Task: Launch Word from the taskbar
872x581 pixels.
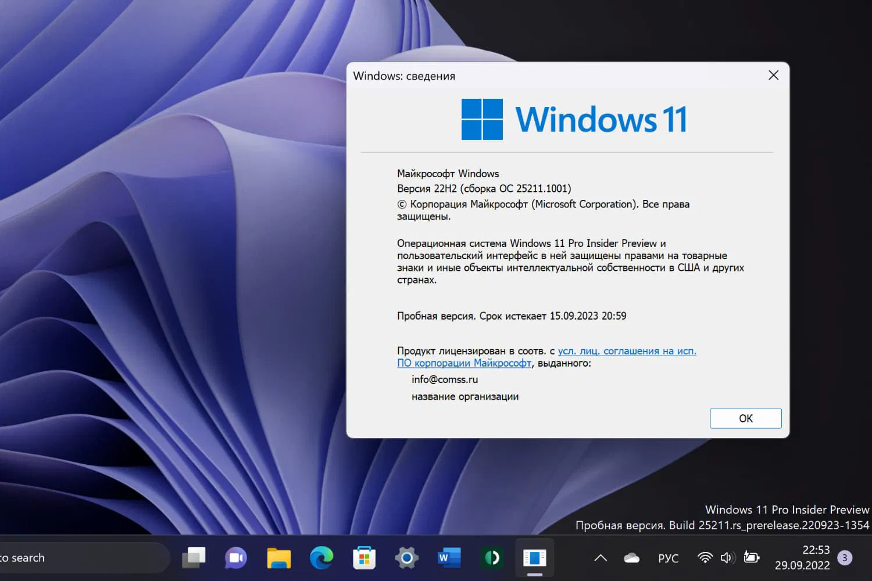Action: pyautogui.click(x=449, y=558)
